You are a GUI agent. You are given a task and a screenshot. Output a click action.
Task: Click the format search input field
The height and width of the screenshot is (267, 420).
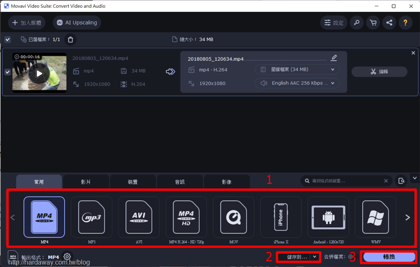coord(345,181)
